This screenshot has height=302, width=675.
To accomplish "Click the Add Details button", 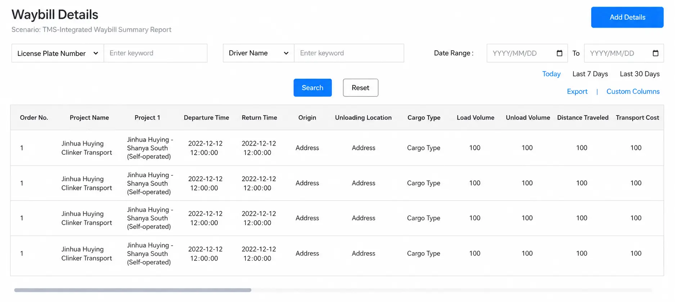I will click(627, 17).
